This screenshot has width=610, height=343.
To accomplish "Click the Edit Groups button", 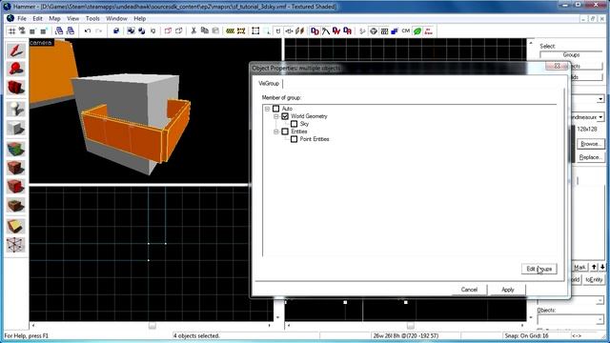I will tap(539, 269).
